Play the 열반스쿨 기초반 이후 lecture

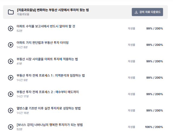click(11, 110)
